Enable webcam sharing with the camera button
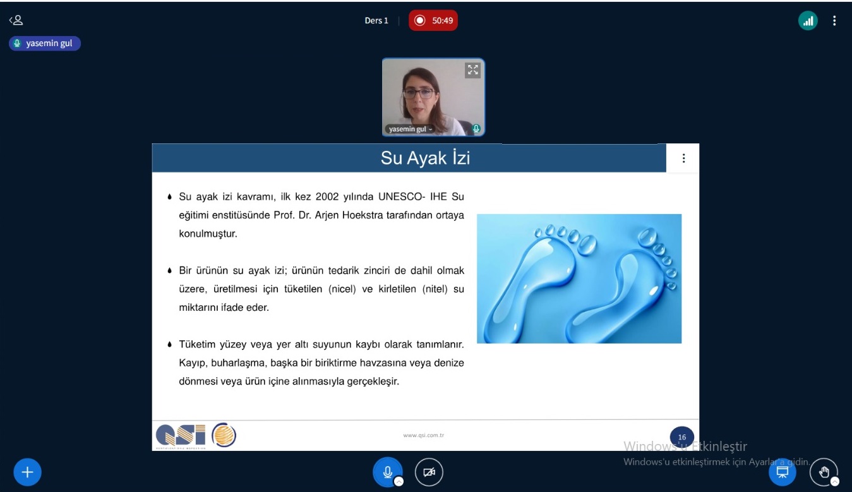The width and height of the screenshot is (852, 492). [x=429, y=472]
